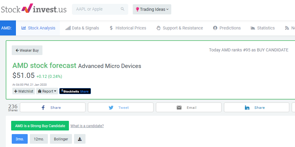Click the search magnifier icon

click(123, 9)
